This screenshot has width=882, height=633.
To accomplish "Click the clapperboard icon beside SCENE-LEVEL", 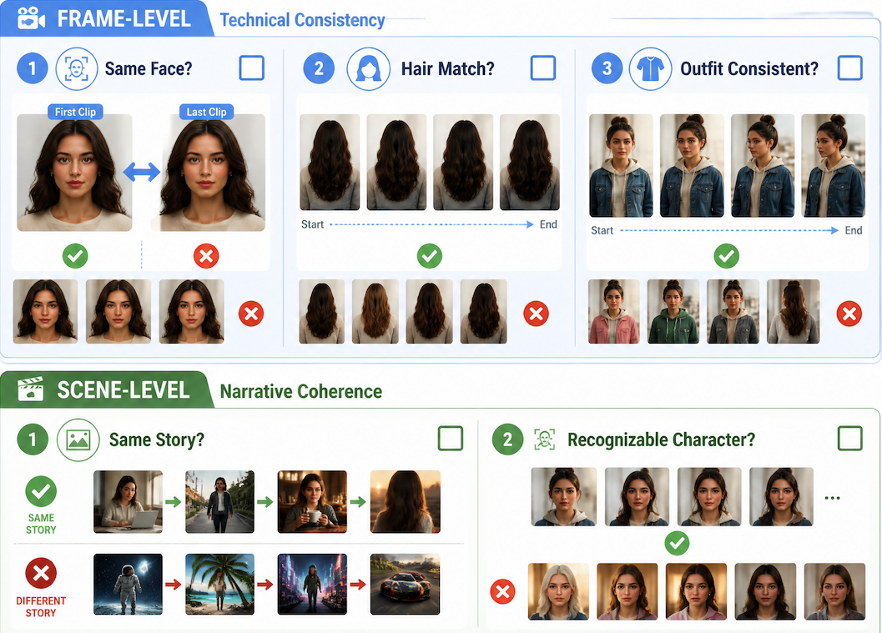I will 31,389.
